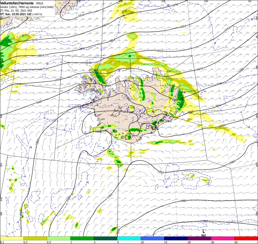
Task: Click the 20W longitude label
Action: (x=120, y=1)
